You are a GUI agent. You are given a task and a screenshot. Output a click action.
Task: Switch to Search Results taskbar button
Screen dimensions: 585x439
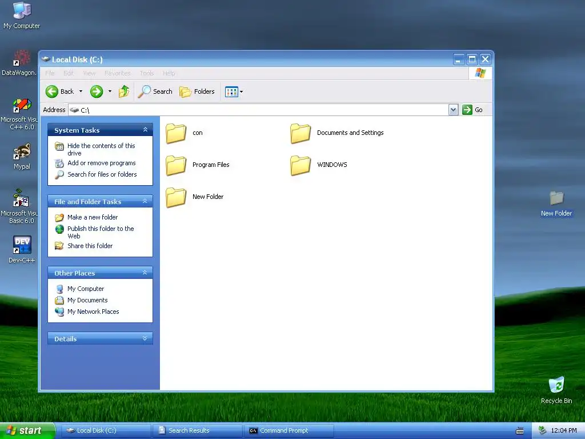click(x=198, y=430)
